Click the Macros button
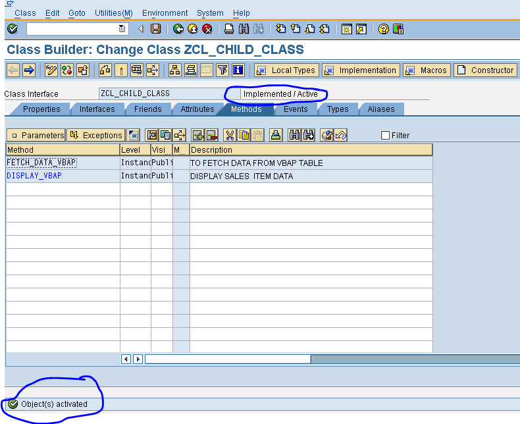Screen dimensions: 520x424 (x=427, y=70)
